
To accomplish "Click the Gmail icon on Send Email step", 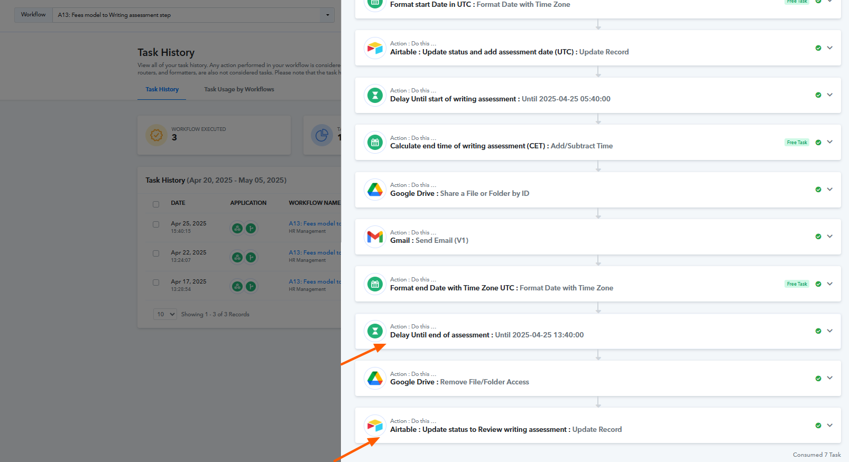I will coord(375,237).
